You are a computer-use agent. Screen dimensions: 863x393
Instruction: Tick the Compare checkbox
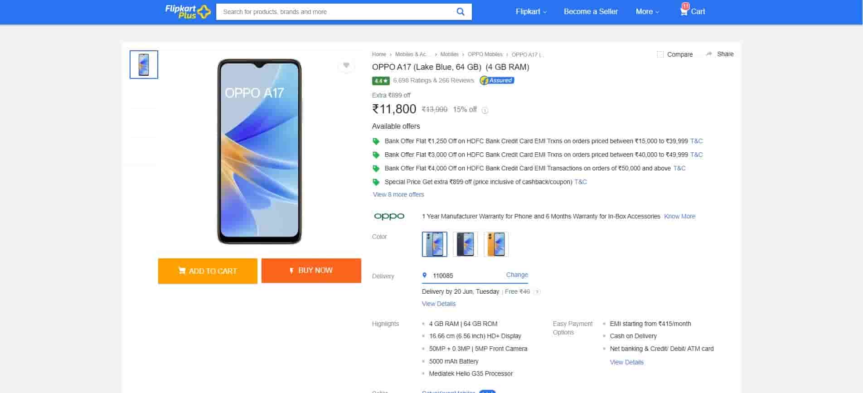(660, 54)
